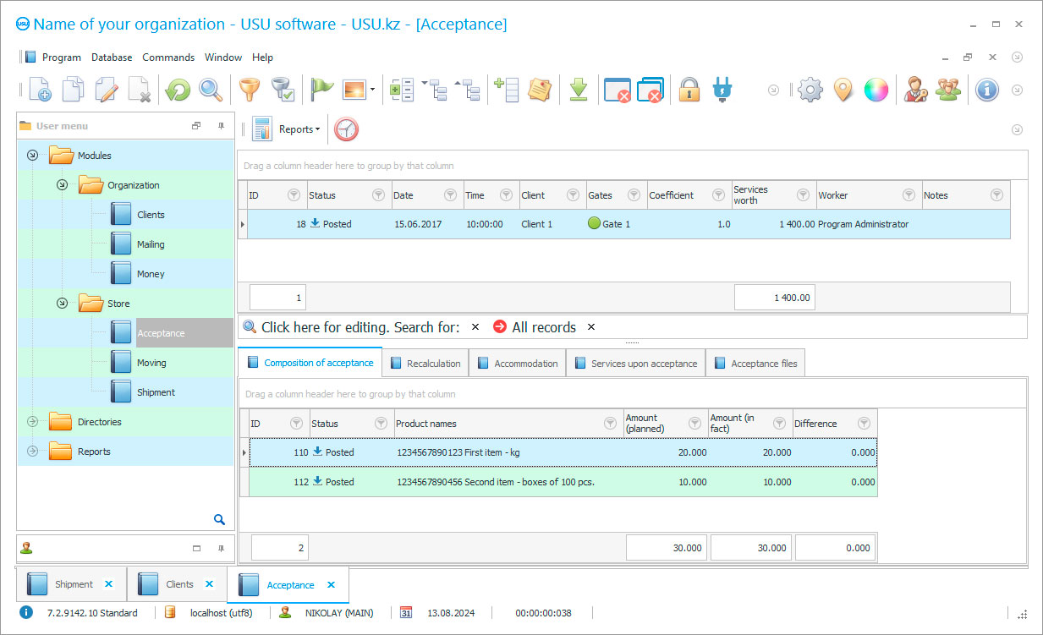
Task: Collapse the Organization folder
Action: 61,184
